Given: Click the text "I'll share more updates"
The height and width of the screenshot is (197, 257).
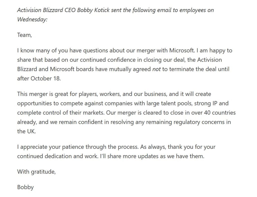Looking at the screenshot, I should pos(118,156).
